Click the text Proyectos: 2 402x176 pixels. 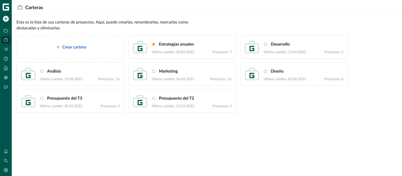click(334, 52)
